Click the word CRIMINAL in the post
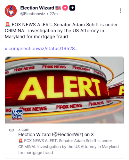129x160 pixels. 16,31
